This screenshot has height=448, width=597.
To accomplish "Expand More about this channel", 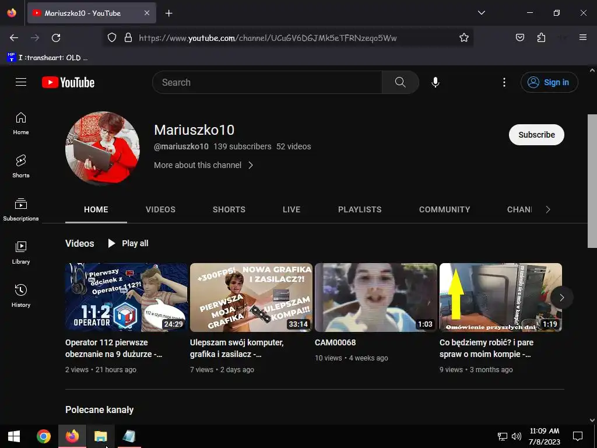I will 203,165.
